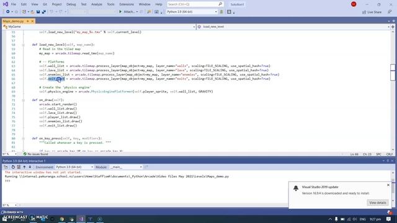Image resolution: width=397 pixels, height=223 pixels.
Task: Click the split editor plus icon
Action: click(x=393, y=27)
